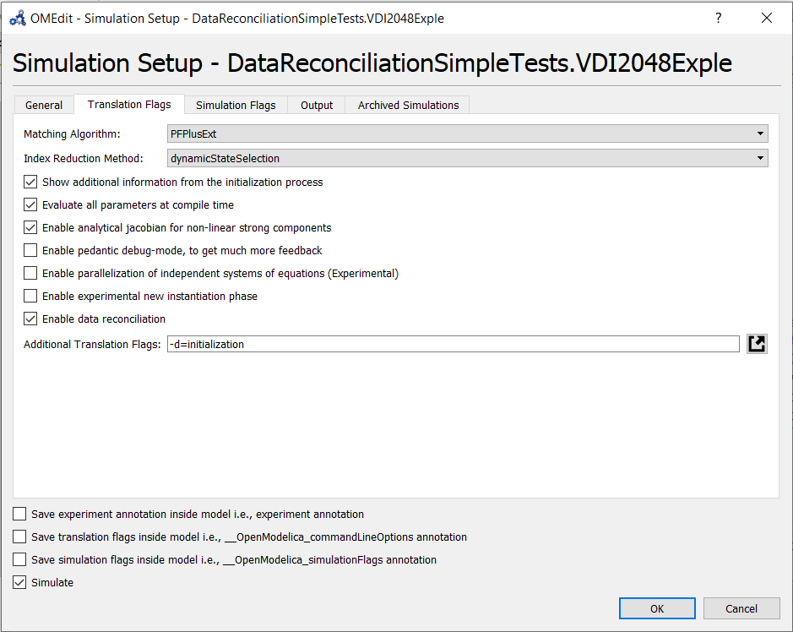This screenshot has height=632, width=793.
Task: Click the Cancel button
Action: pos(741,608)
